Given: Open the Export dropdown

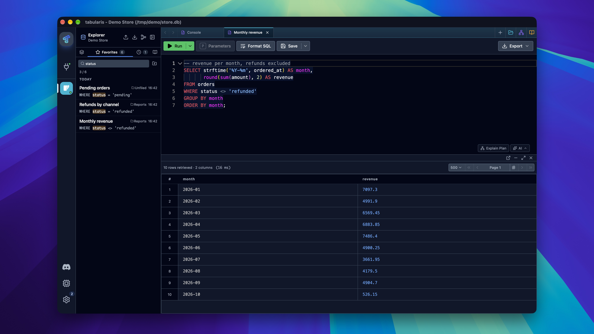Looking at the screenshot, I should point(515,46).
